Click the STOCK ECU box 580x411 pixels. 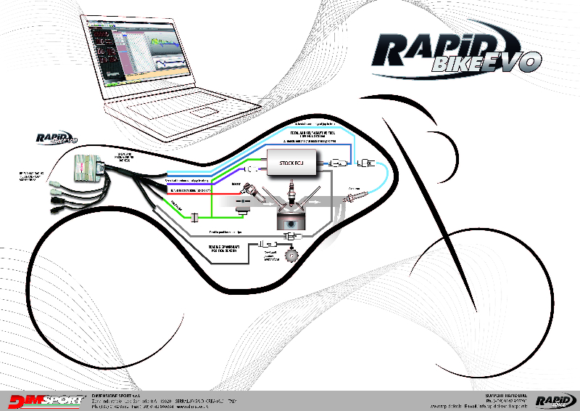292,163
